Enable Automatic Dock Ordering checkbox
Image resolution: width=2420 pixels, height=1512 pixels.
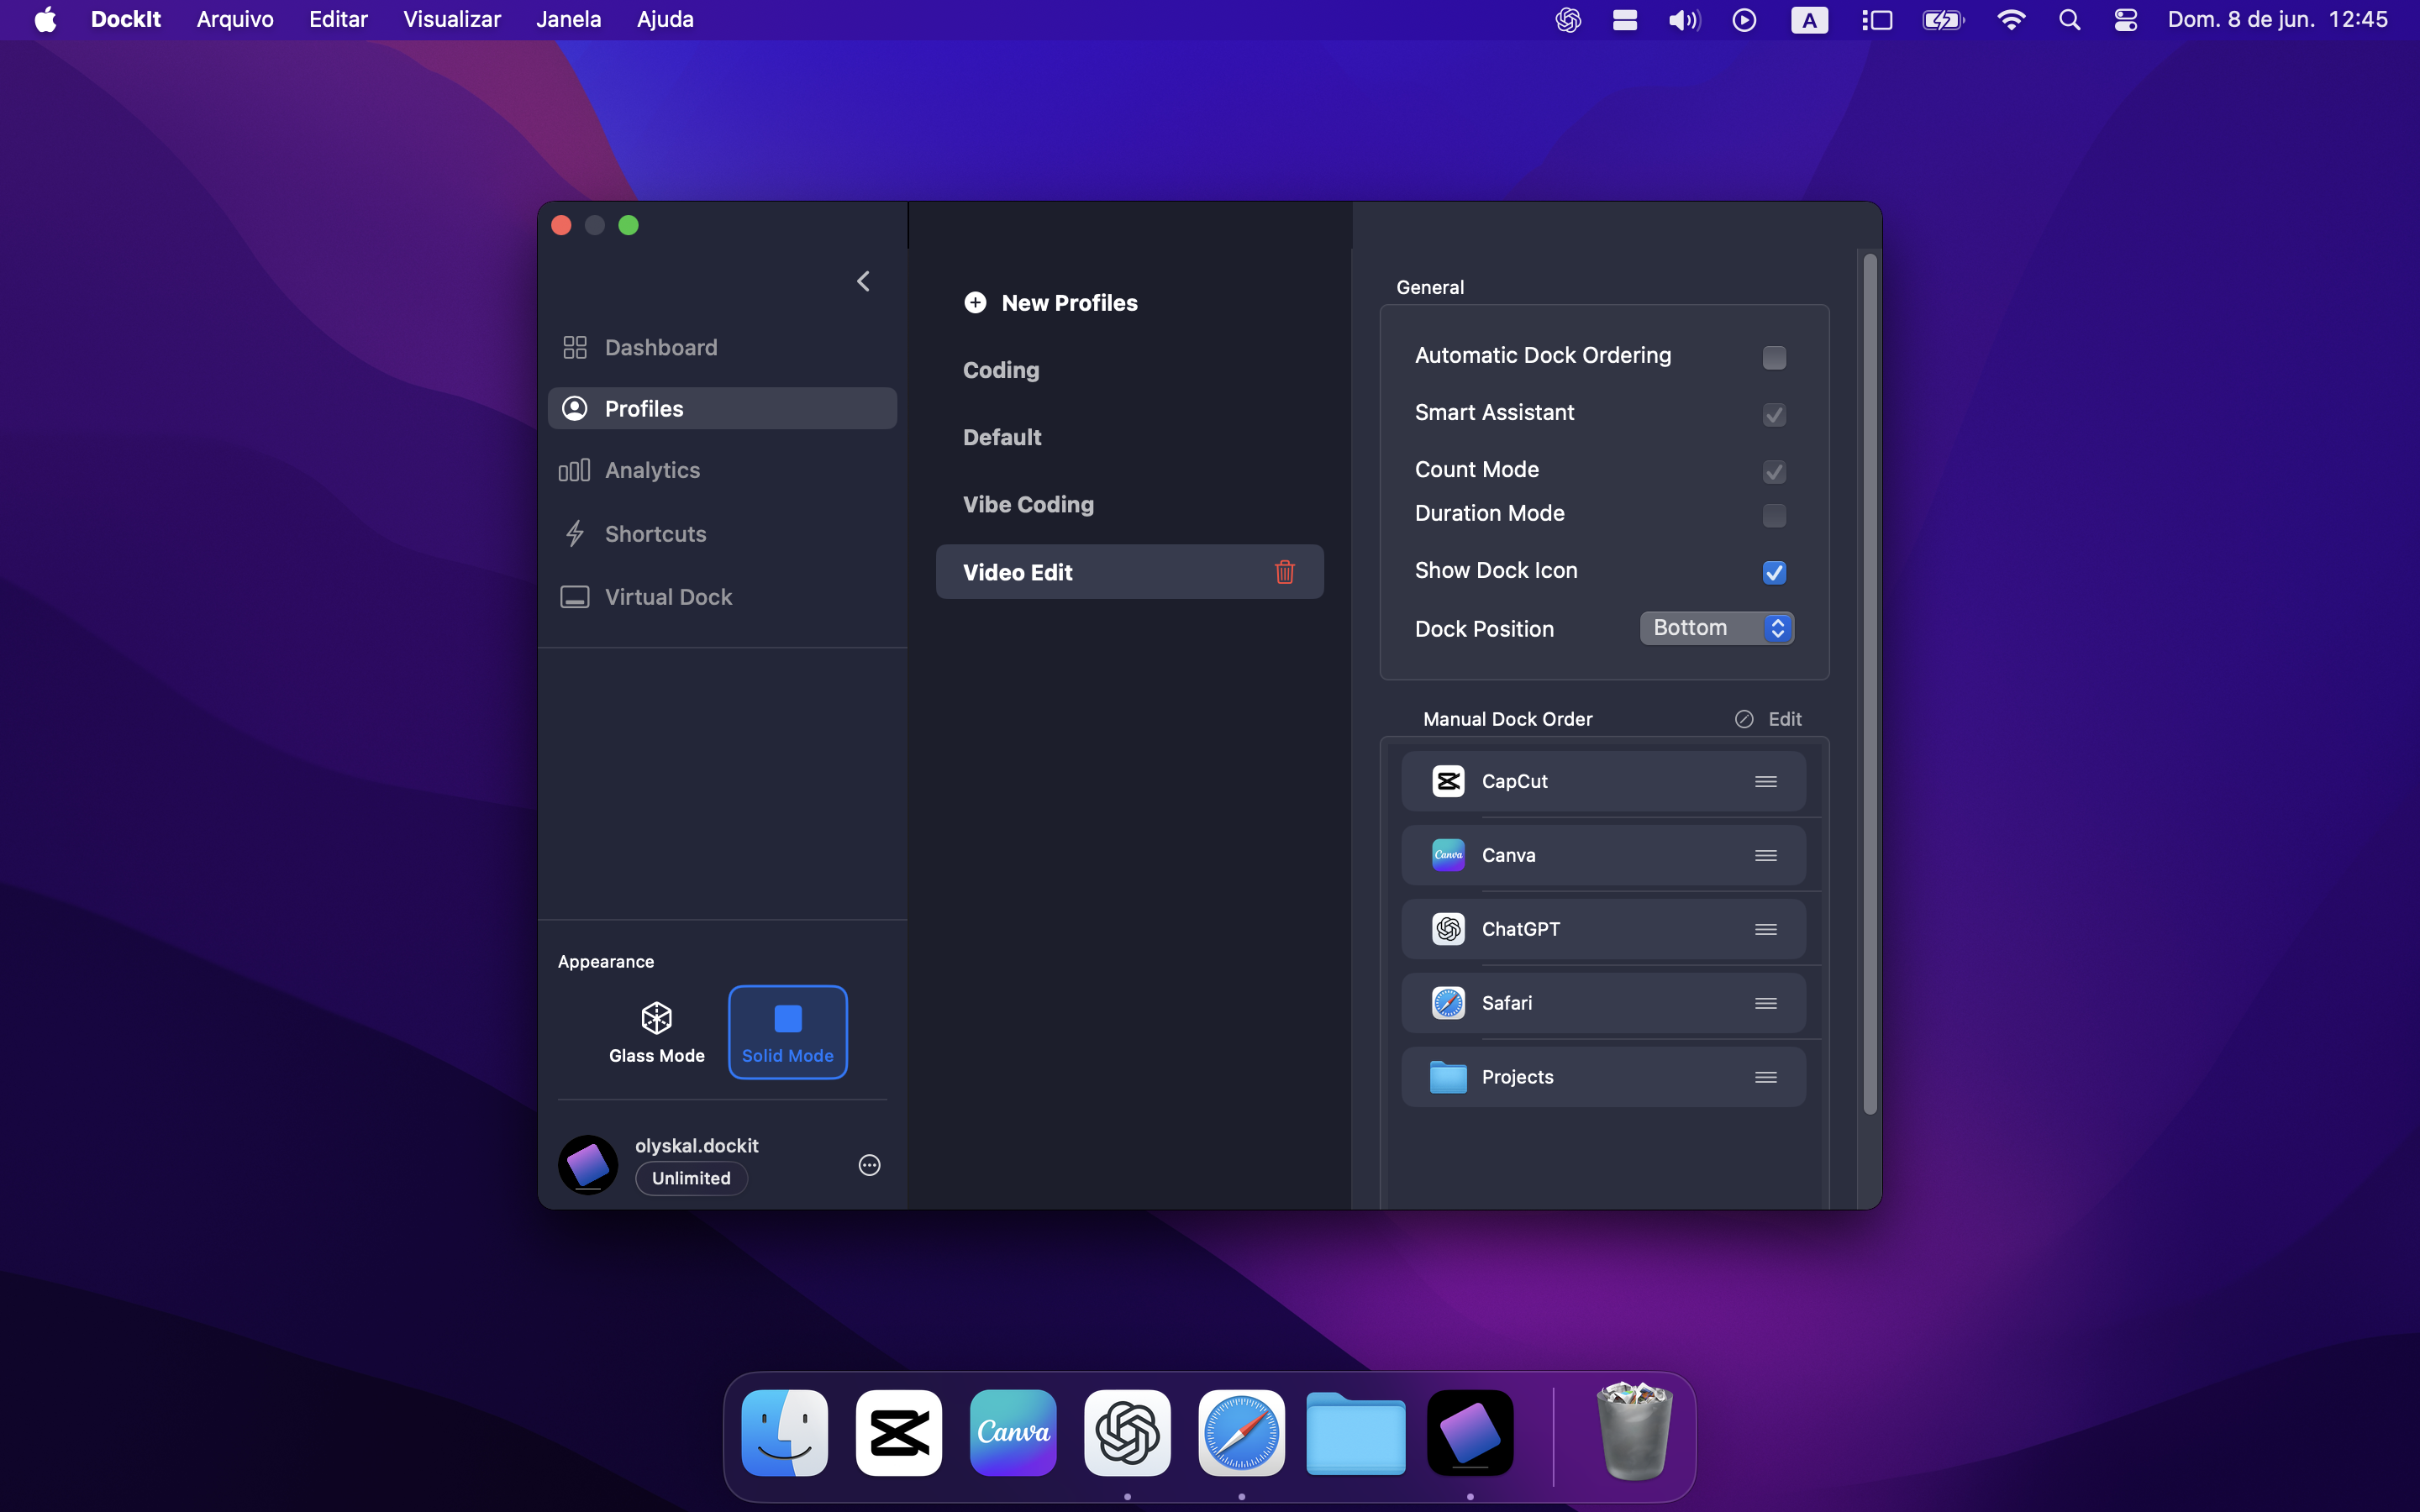click(1773, 357)
